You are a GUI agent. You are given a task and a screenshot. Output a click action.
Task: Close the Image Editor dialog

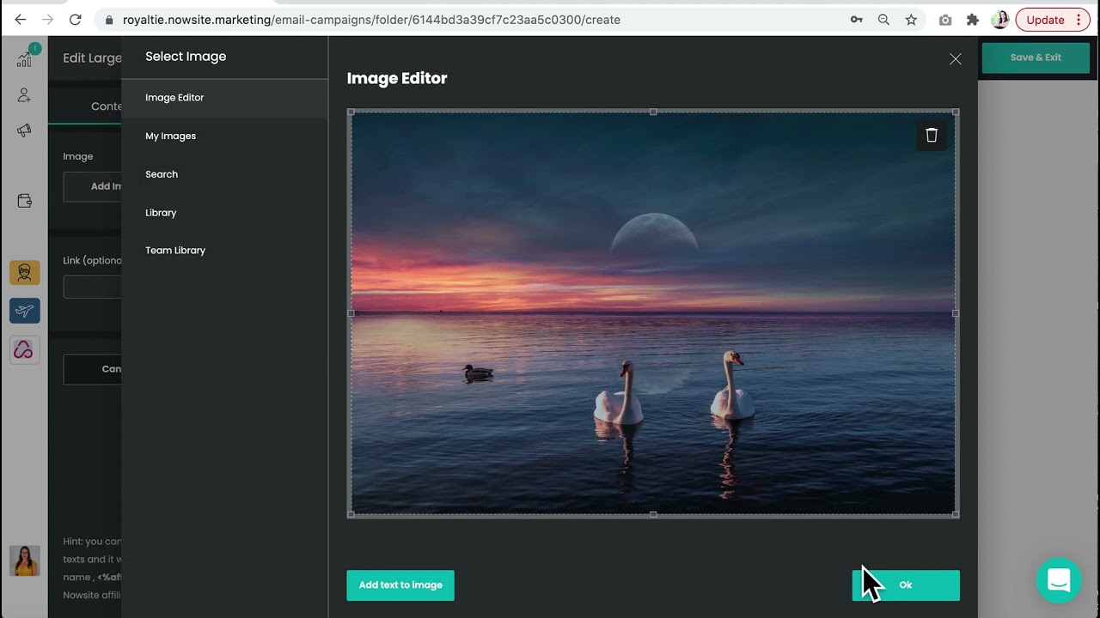pos(956,59)
